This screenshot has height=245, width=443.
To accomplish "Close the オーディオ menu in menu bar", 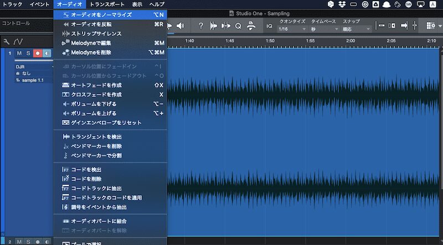I will tap(70, 4).
